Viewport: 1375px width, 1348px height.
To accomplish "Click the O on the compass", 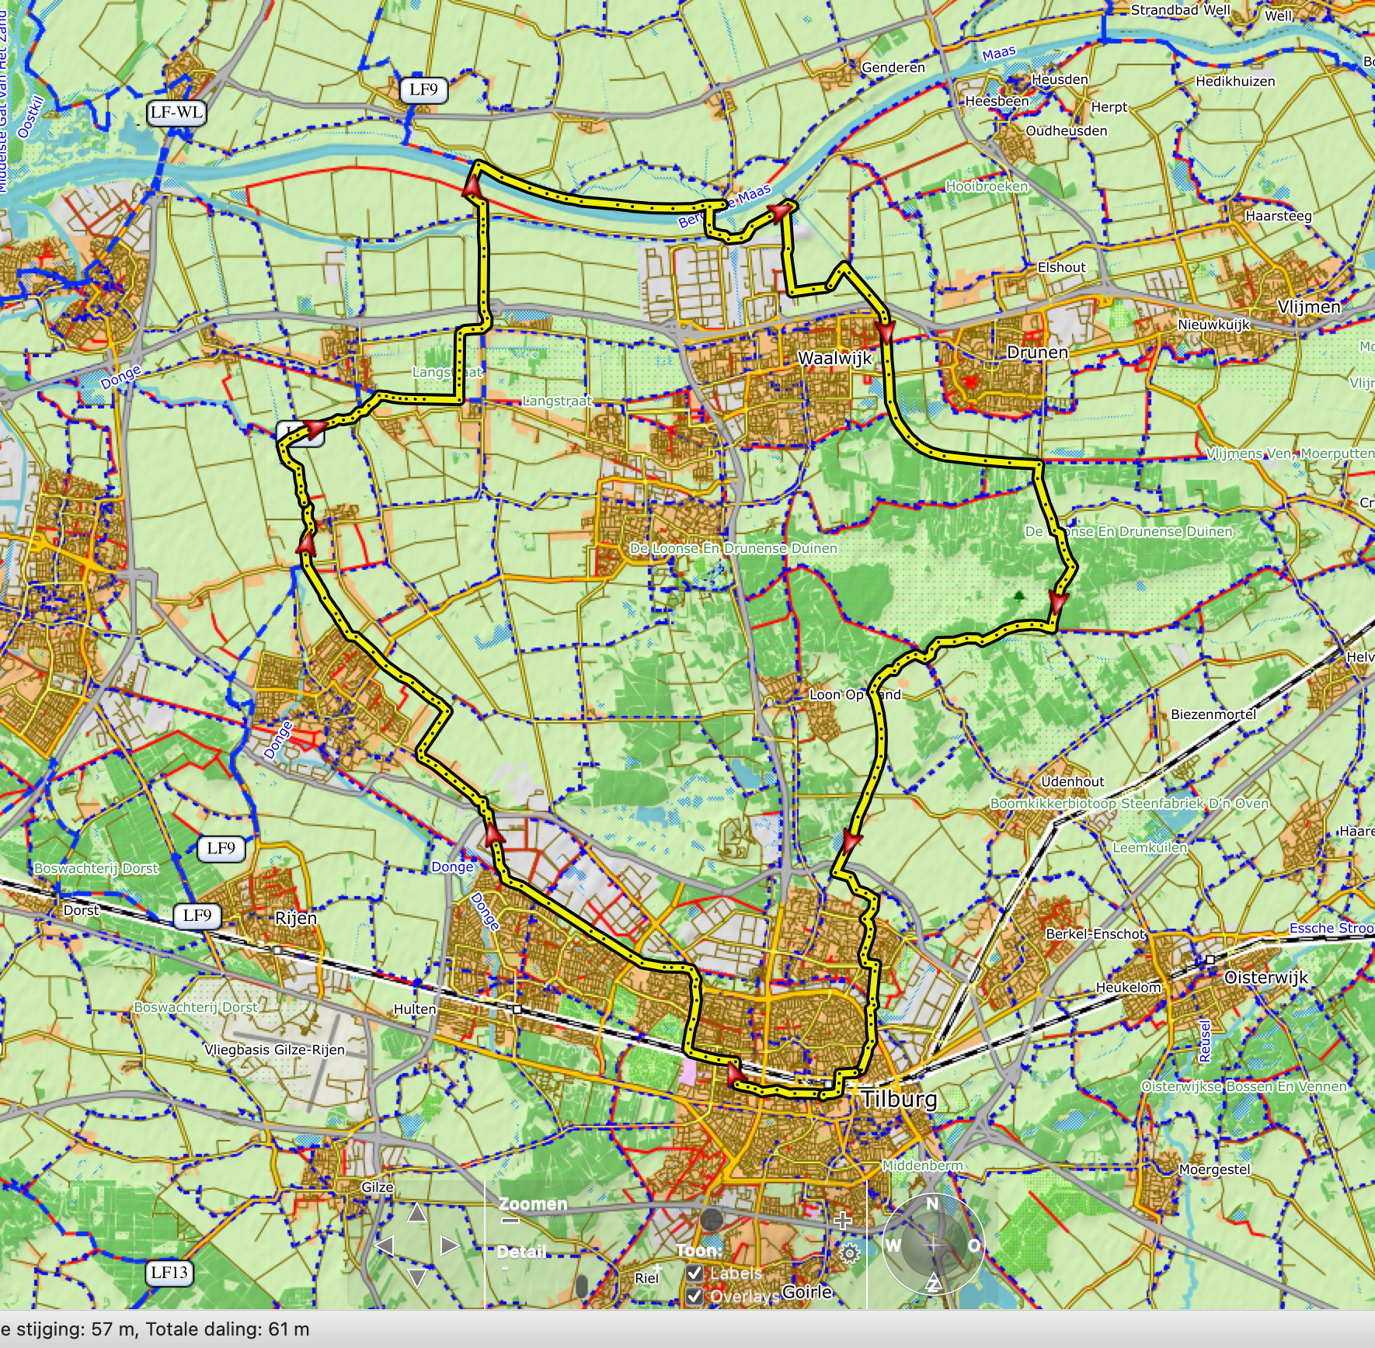I will coord(973,1246).
